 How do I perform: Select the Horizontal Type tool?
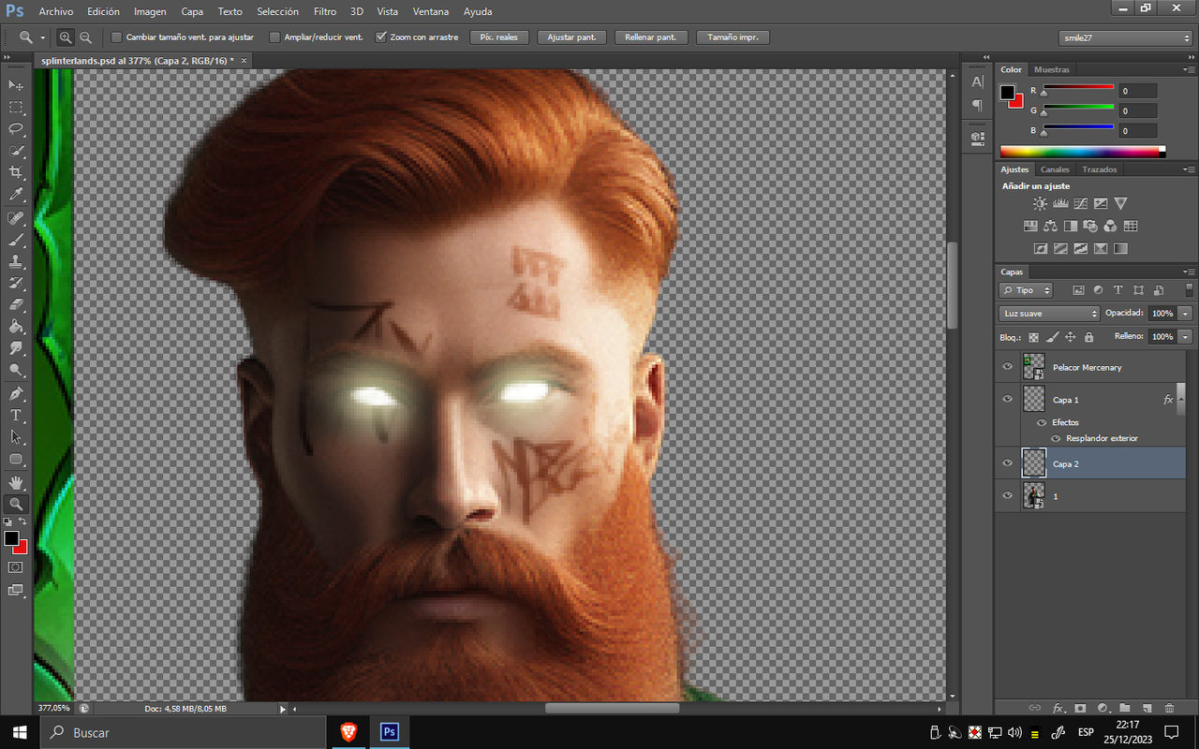[x=16, y=415]
